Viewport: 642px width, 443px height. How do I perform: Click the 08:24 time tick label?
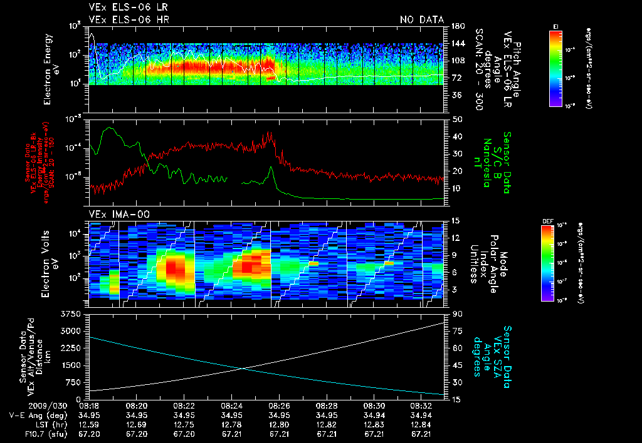tap(232, 407)
